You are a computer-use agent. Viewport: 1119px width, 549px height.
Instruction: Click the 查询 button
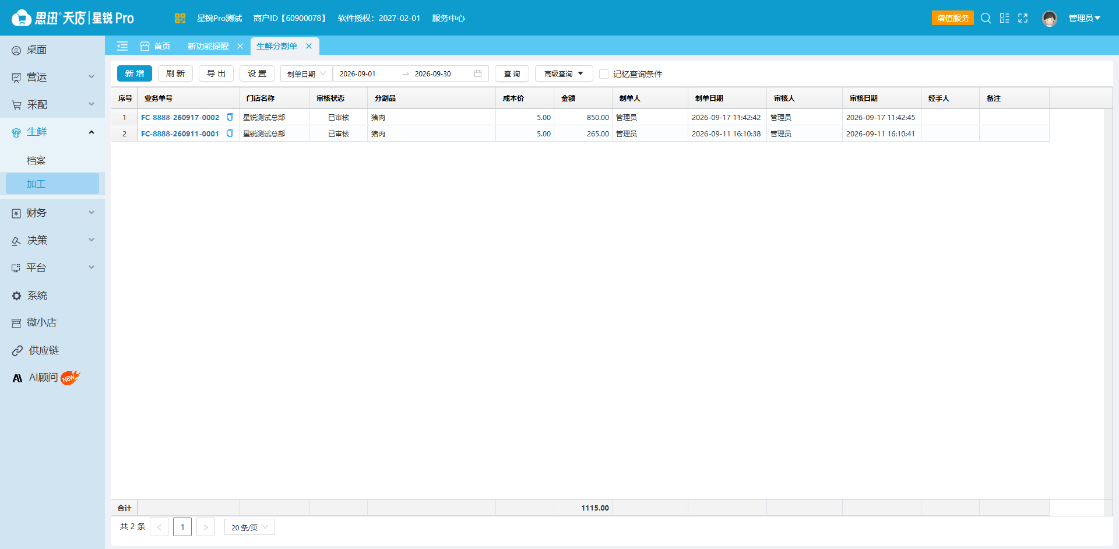coord(512,73)
